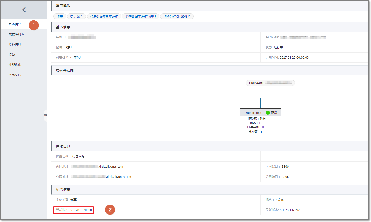Viewport: 371px width, 222px height.
Task: Click the 续费 button
Action: tap(60, 17)
